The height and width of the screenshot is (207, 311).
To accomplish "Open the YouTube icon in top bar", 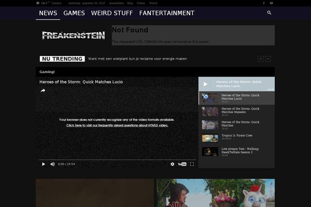I will [271, 3].
